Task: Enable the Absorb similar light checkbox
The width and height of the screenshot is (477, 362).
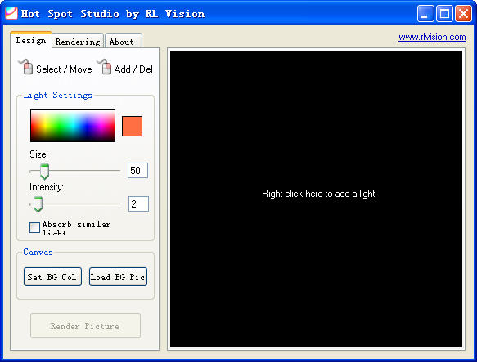Action: pyautogui.click(x=34, y=227)
